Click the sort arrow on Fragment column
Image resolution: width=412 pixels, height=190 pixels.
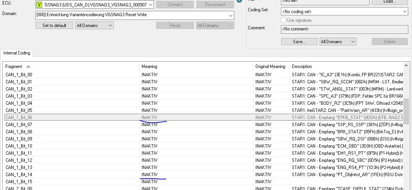pyautogui.click(x=29, y=66)
